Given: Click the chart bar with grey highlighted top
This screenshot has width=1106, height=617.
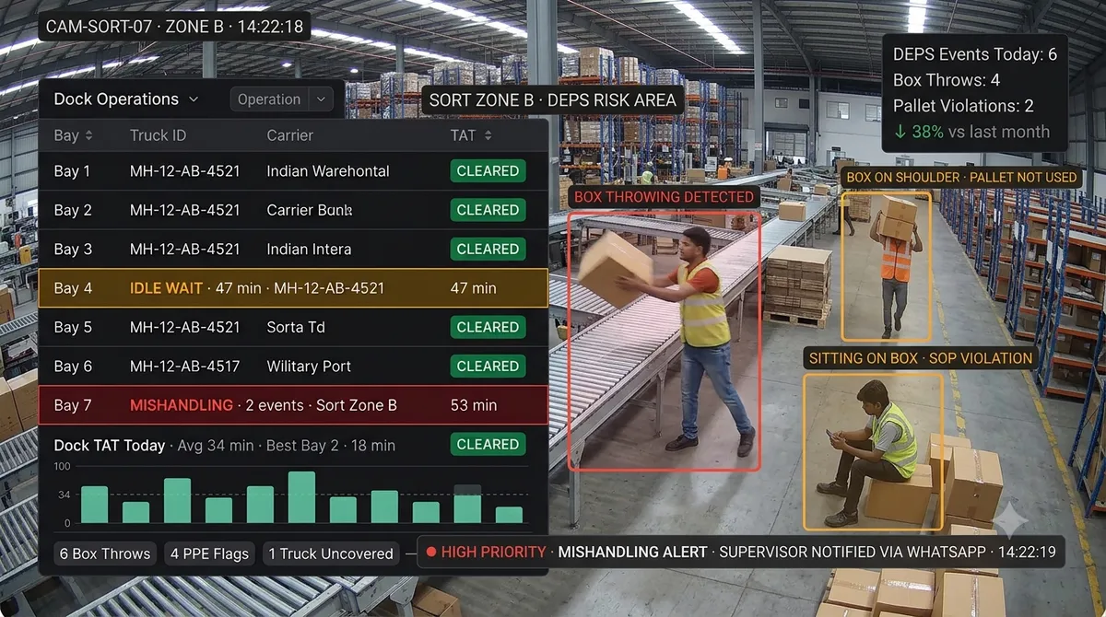Looking at the screenshot, I should click(x=467, y=504).
